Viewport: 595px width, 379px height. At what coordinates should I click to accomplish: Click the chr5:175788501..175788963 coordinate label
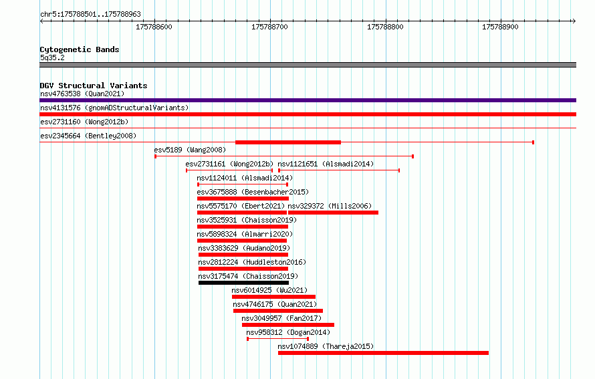tap(90, 14)
